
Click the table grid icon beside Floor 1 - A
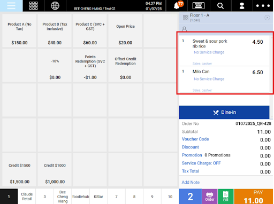[186, 18]
